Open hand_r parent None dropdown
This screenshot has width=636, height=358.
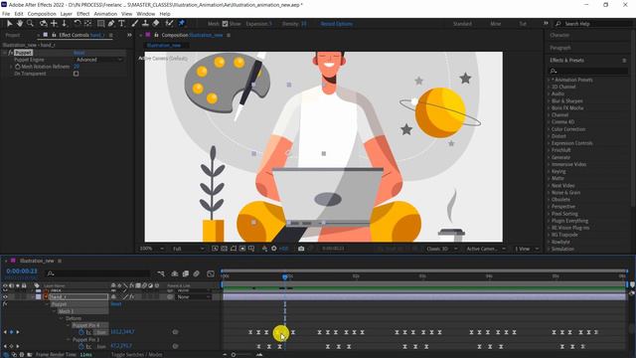click(194, 297)
